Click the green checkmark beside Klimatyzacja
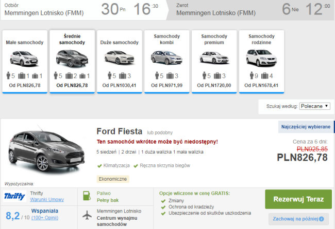335x229 pixels. click(99, 166)
